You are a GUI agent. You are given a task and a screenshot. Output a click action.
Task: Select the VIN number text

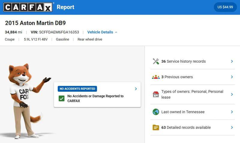click(x=59, y=32)
